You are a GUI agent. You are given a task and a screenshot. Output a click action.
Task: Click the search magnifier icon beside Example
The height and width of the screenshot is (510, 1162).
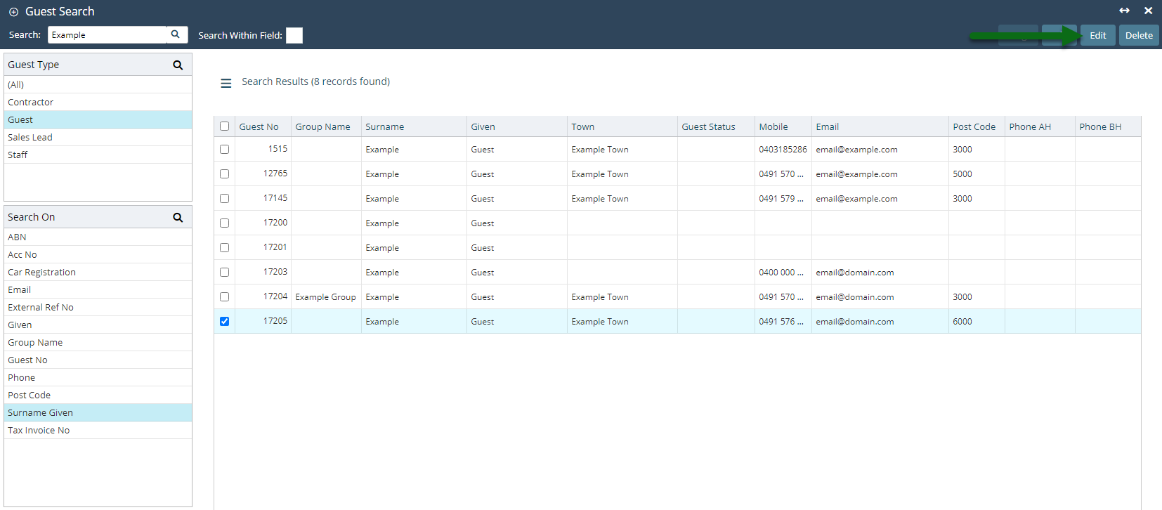pos(176,34)
